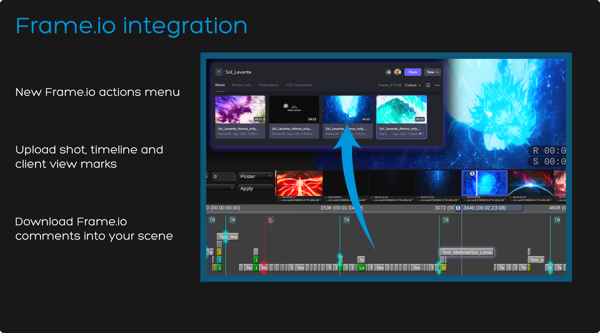600x333 pixels.
Task: Switch to list view using the list icon
Action: point(428,85)
